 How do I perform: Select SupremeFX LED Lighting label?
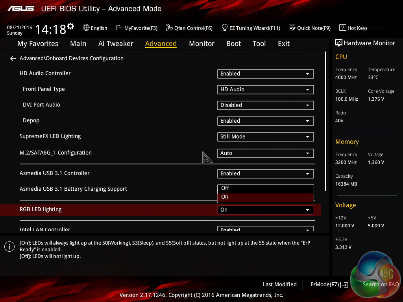50,136
